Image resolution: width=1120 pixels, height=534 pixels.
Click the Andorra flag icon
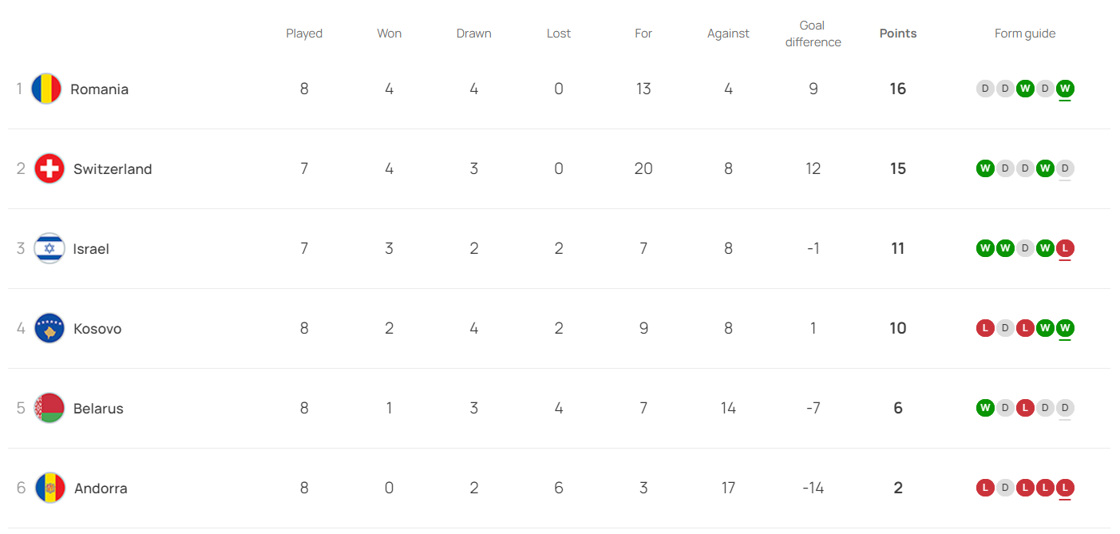coord(50,488)
